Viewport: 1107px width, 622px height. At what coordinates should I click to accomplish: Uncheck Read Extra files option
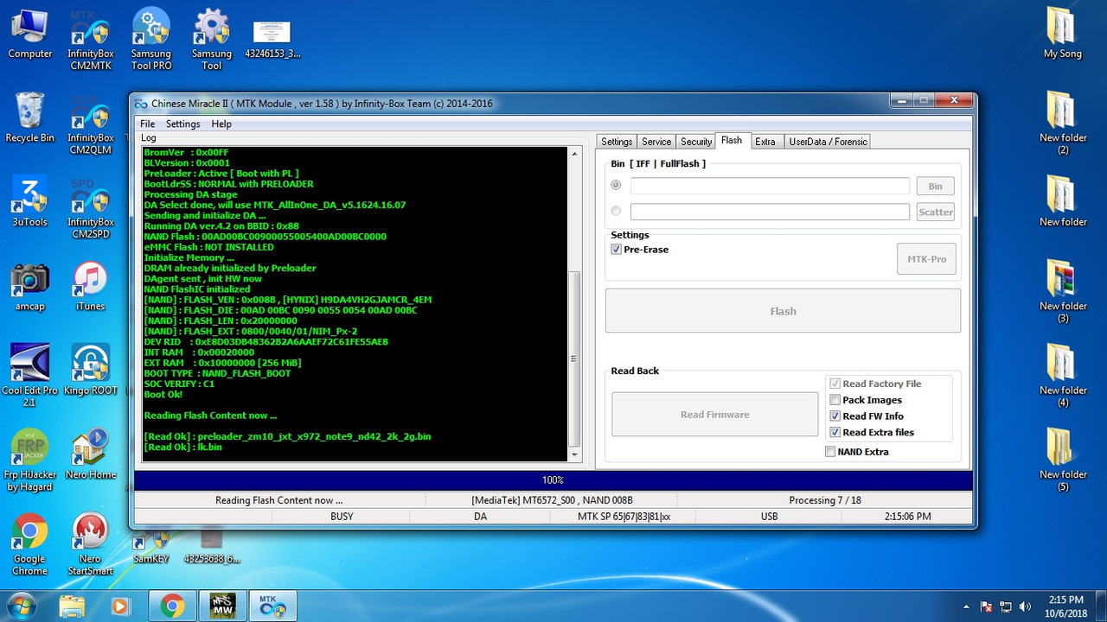pos(835,433)
